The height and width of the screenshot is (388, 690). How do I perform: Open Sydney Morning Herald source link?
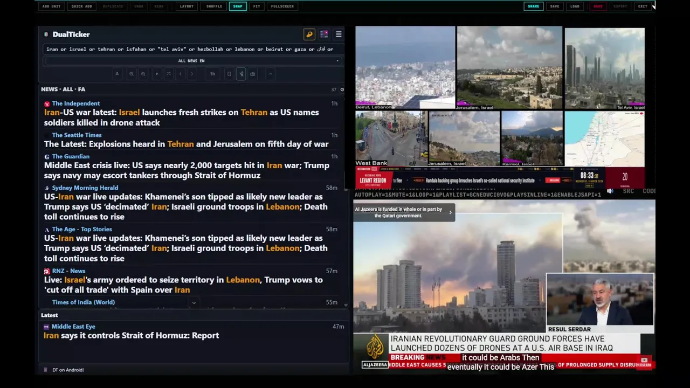[x=85, y=188]
